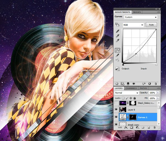Click the link layers icon
This screenshot has height=141, width=166.
(x=120, y=127)
